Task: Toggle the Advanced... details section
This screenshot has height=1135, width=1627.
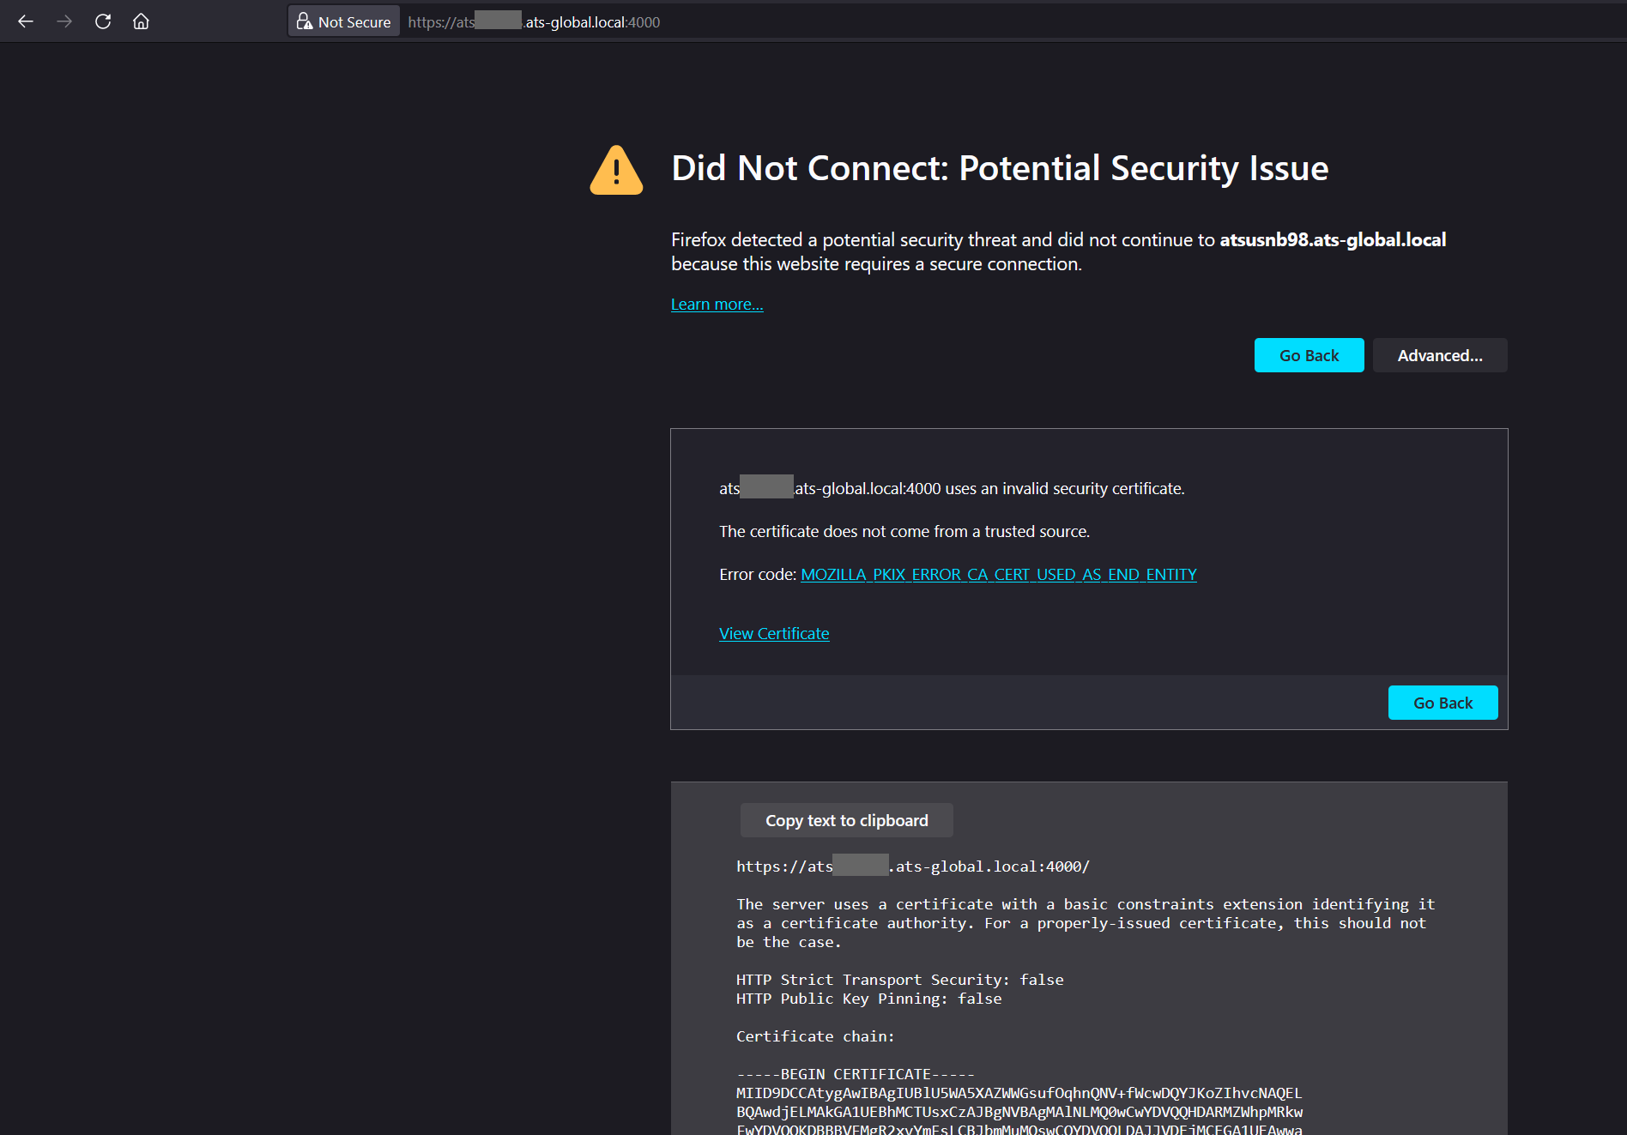Action: pos(1439,355)
